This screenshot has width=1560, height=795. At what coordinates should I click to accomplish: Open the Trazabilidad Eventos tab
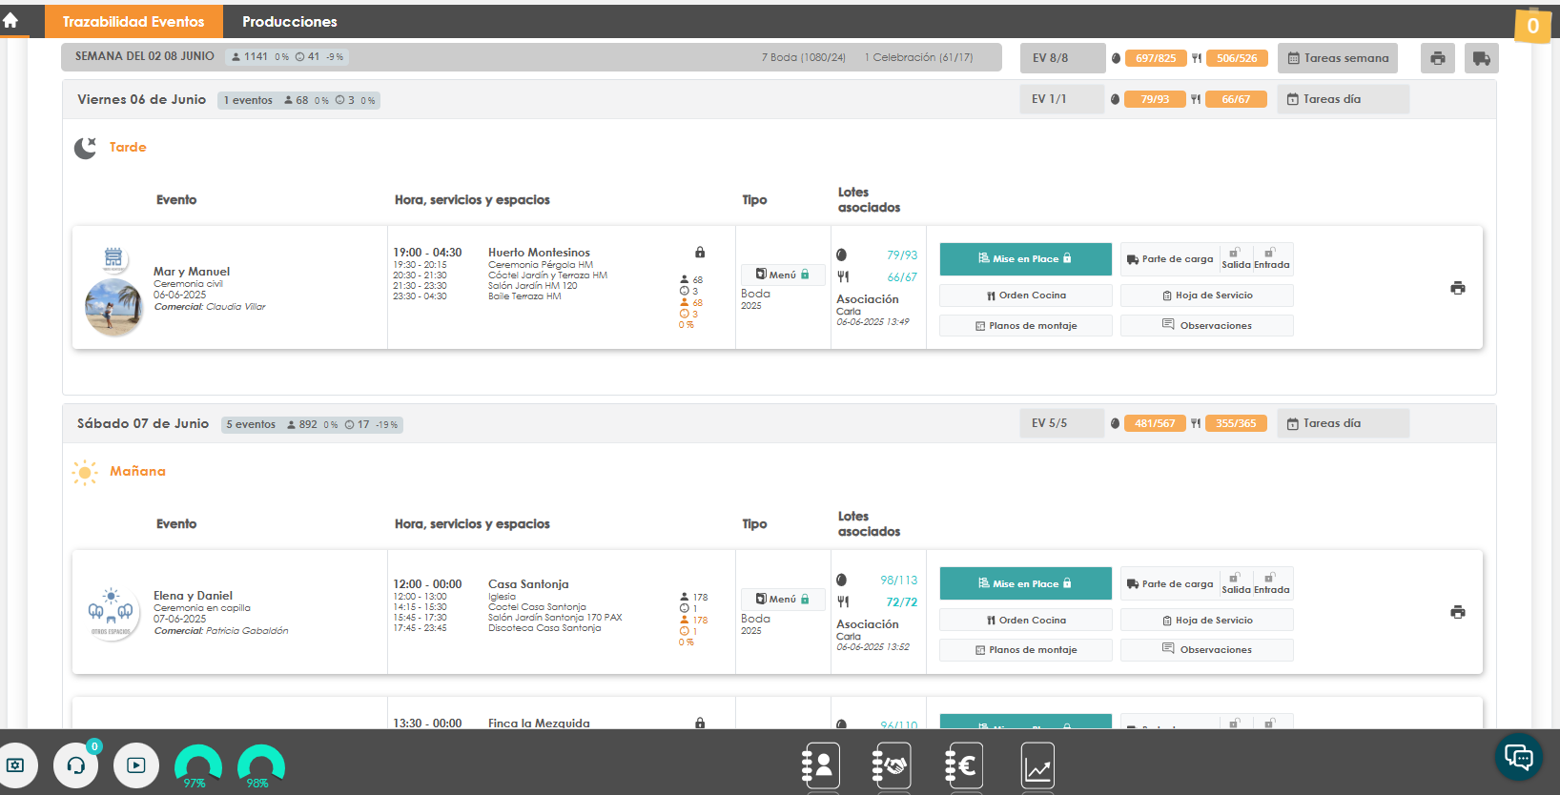click(x=133, y=21)
